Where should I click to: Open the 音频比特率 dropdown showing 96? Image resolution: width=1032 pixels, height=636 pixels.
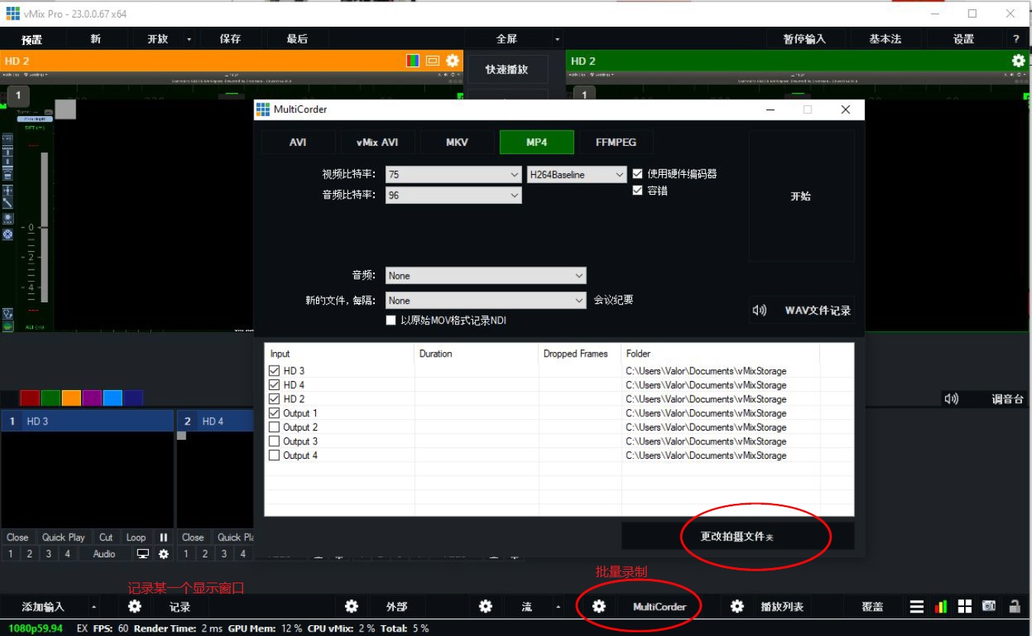(453, 195)
